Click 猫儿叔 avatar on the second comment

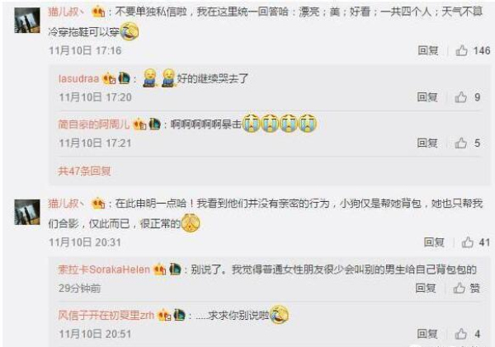[x=27, y=212]
